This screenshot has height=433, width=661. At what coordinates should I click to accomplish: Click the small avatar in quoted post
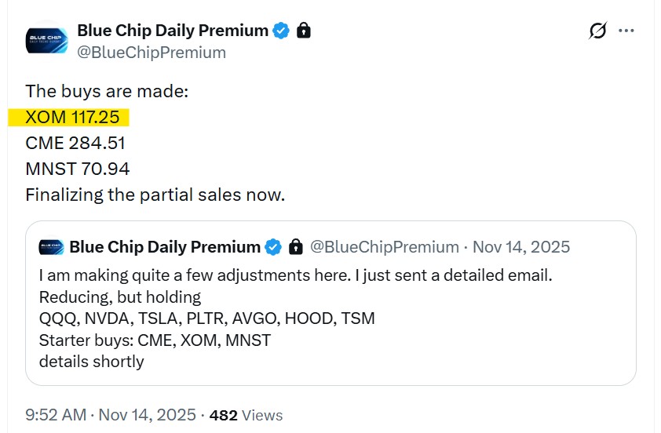[52, 247]
